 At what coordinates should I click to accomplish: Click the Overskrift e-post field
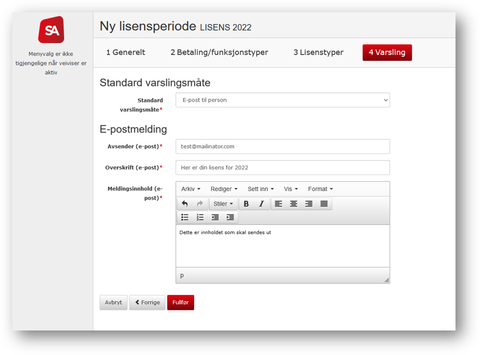click(x=282, y=168)
